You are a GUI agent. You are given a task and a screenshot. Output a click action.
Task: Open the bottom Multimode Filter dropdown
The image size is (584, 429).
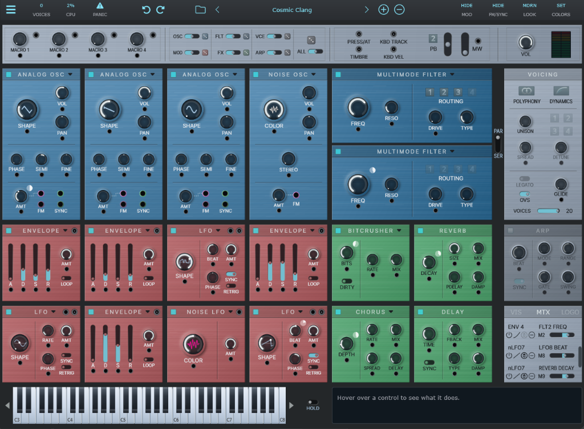[x=452, y=152]
